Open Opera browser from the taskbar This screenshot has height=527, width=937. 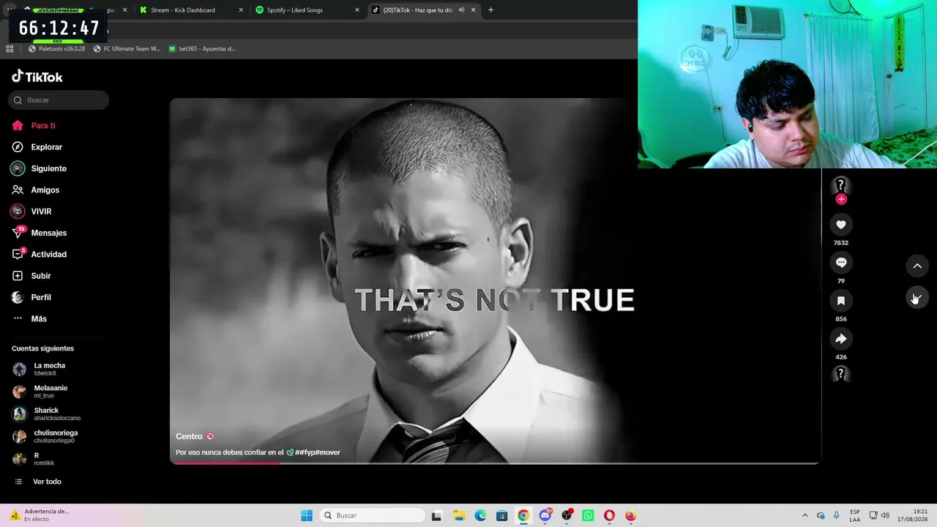(x=609, y=515)
